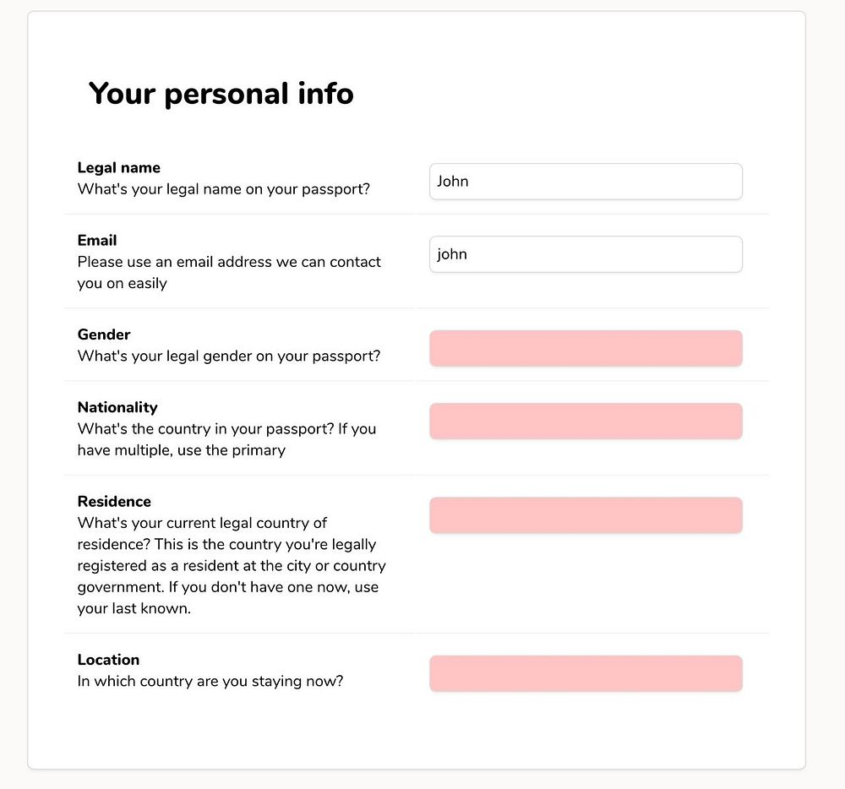Click the bold 'Residence' label
Viewport: 845px width, 789px height.
(x=114, y=501)
